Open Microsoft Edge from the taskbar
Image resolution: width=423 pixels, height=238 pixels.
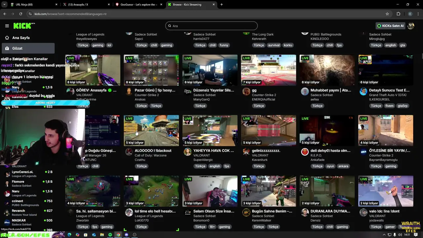[69, 235]
